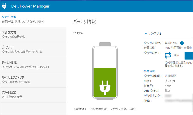Viewport: 193px width, 115px height.
Task: Open the バッテリエクステンダ sidebar tab
Action: (x=33, y=80)
